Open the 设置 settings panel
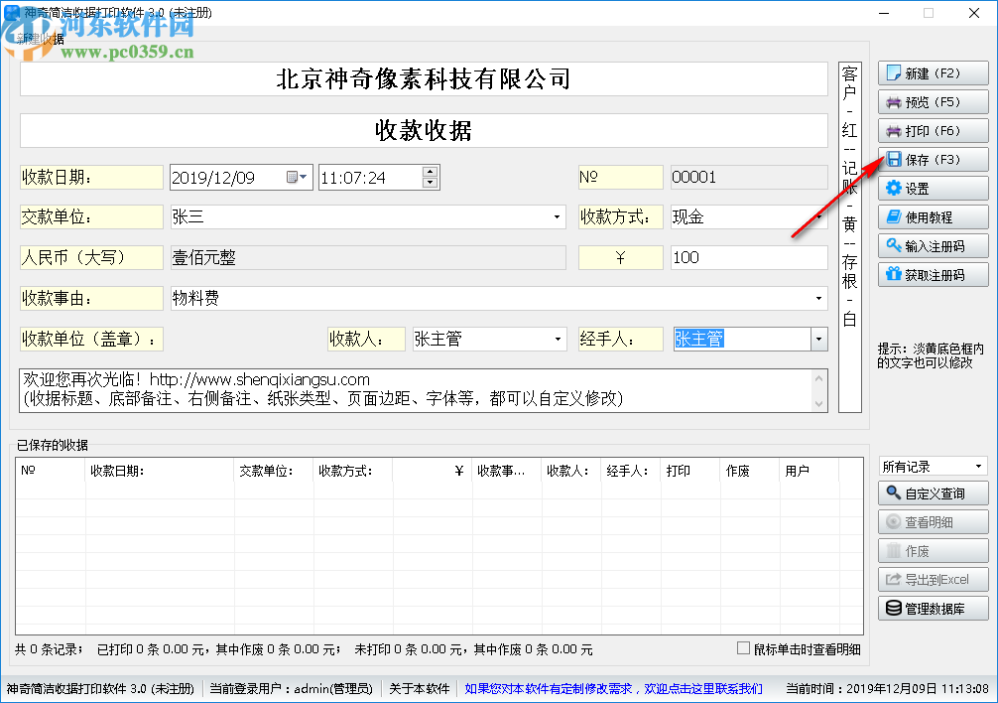This screenshot has width=998, height=703. point(933,188)
